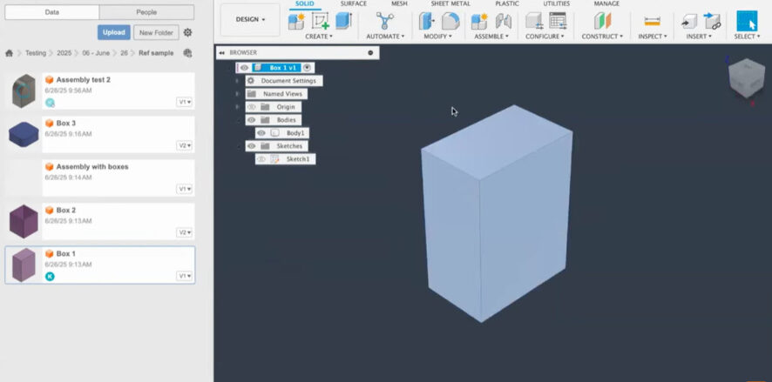Viewport: 772px width, 382px height.
Task: Select the Fillet tool in Modify
Action: tap(450, 21)
